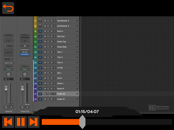Click the Snare Top audio waveform icon
Viewport: 174px width, 130px height.
(40, 41)
